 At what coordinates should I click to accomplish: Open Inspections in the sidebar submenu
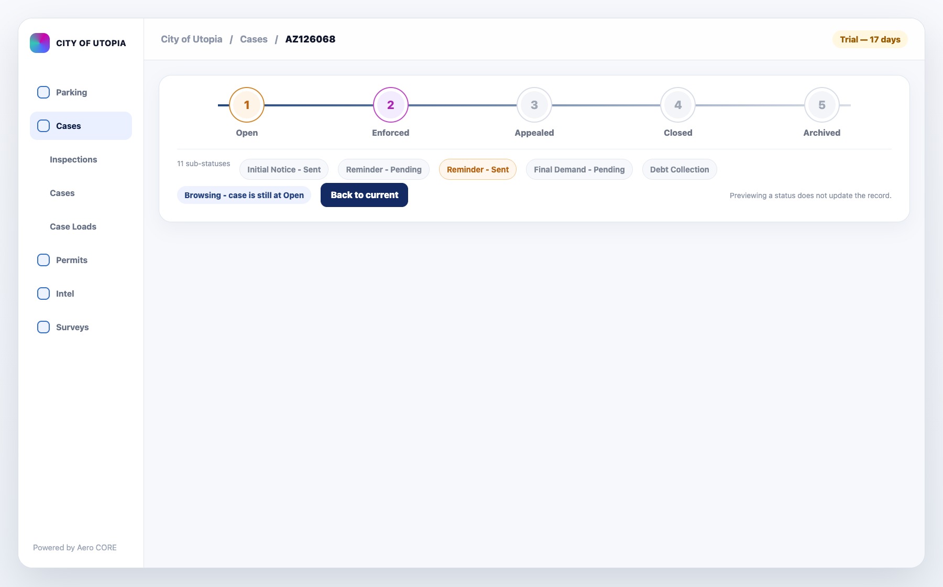click(x=73, y=159)
